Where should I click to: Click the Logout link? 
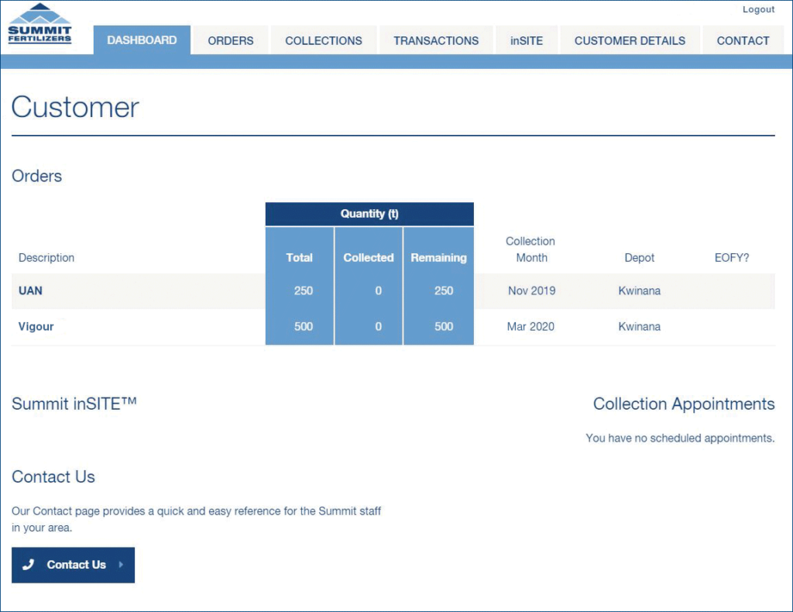[758, 9]
